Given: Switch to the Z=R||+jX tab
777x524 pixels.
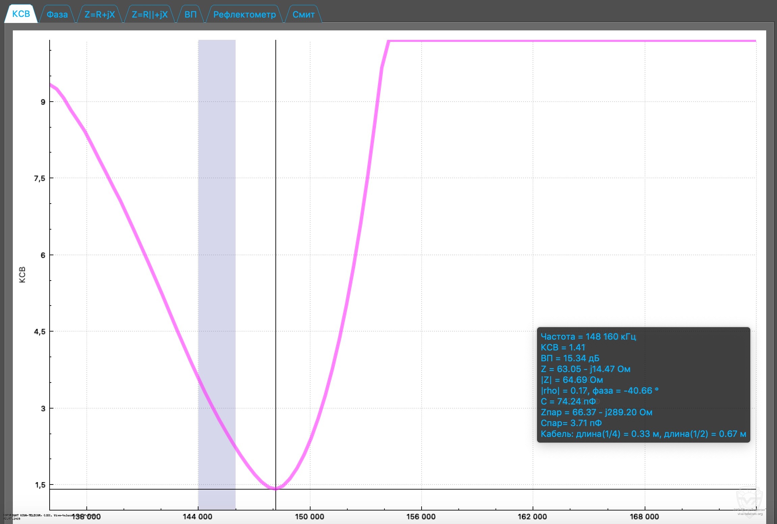Looking at the screenshot, I should click(x=150, y=15).
